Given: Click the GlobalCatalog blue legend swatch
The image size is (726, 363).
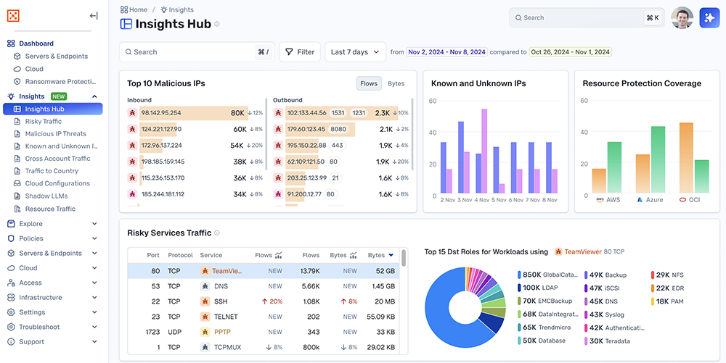Looking at the screenshot, I should (x=519, y=275).
